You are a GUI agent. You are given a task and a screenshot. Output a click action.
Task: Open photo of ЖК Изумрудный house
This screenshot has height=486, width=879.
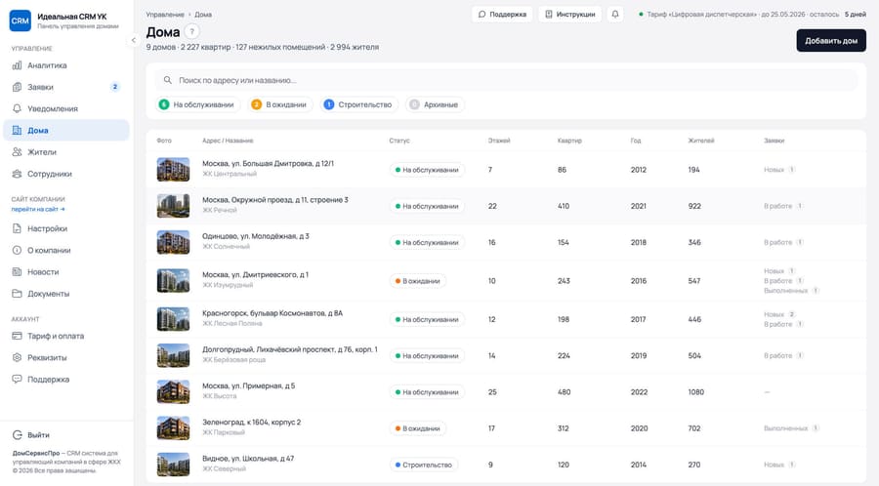173,281
